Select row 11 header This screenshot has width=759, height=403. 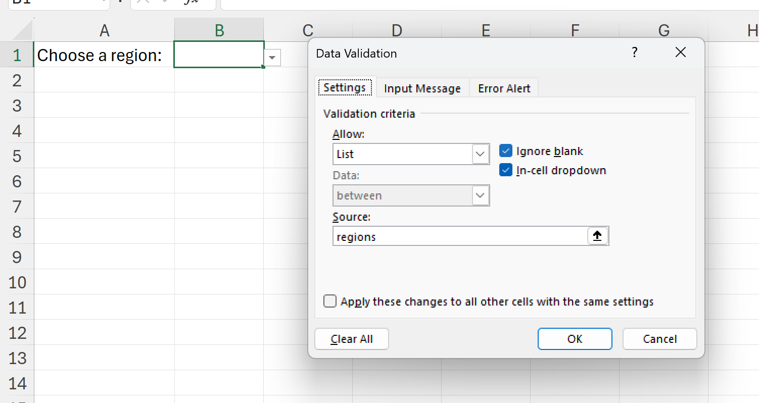17,308
